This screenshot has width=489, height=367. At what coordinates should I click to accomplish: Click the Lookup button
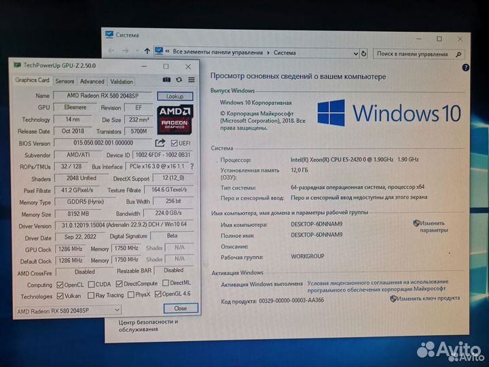pos(175,96)
